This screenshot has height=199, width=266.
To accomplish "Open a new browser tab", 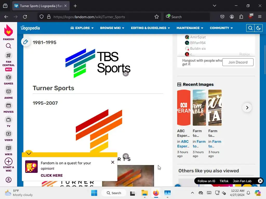I will pyautogui.click(x=75, y=6).
